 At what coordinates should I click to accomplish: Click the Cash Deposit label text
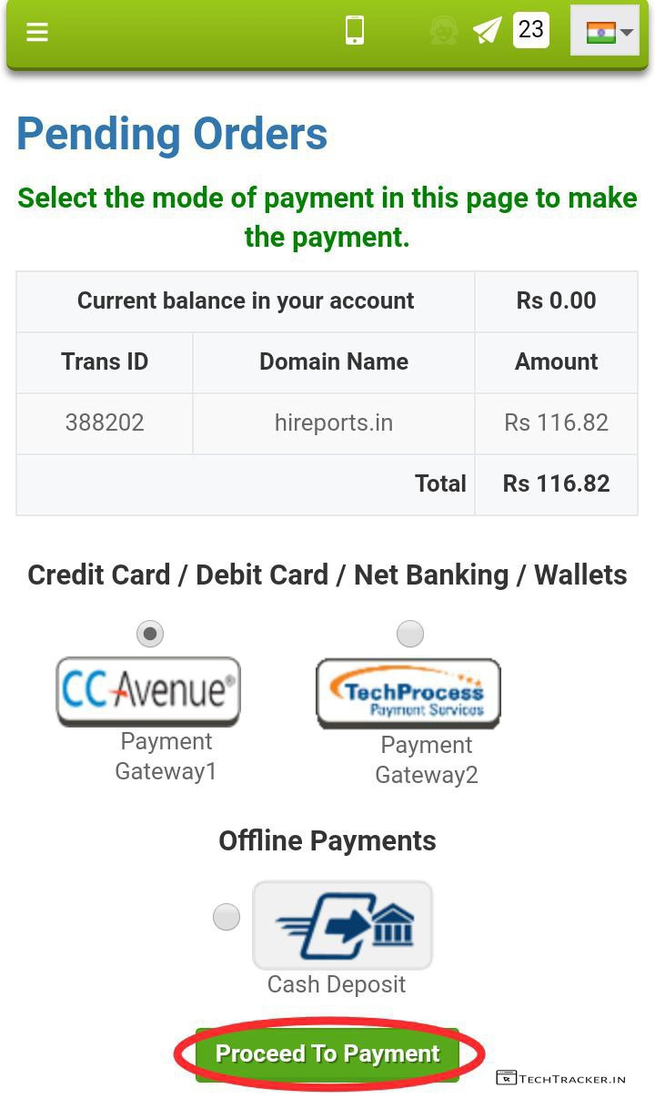(x=337, y=984)
